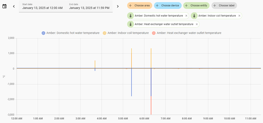Go to previous date range arrow
This screenshot has width=263, height=123.
14,6
